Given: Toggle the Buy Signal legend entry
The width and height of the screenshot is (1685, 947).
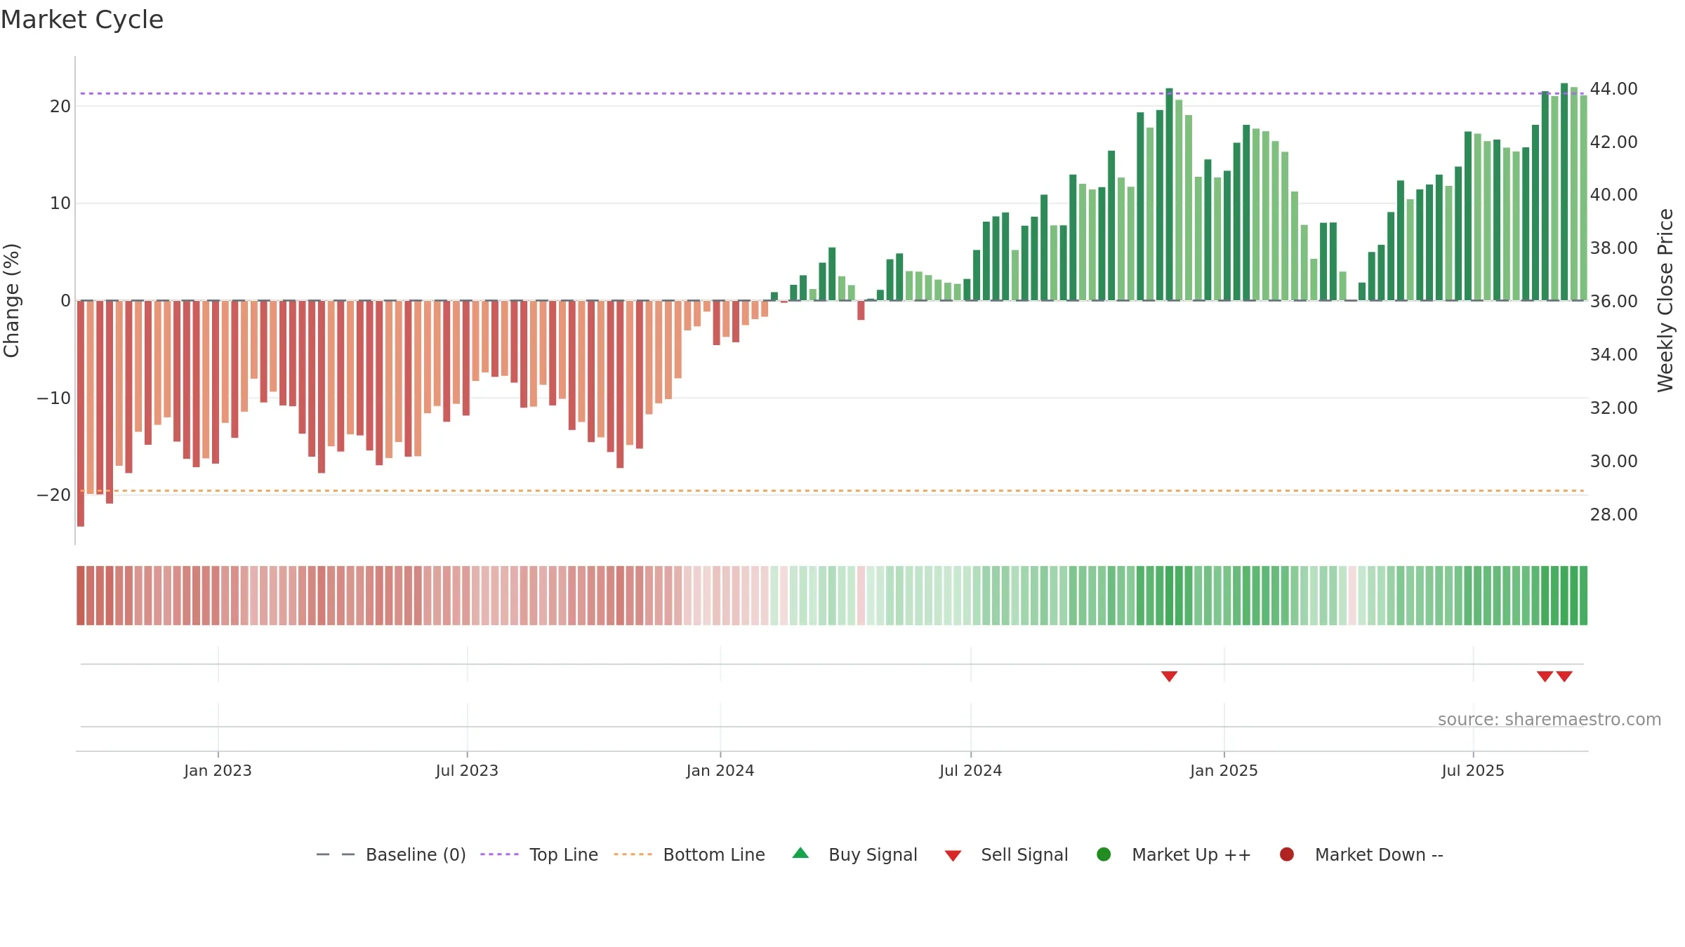Looking at the screenshot, I should coord(854,854).
